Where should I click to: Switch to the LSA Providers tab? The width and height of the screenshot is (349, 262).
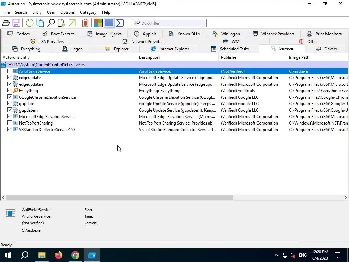coord(47,41)
